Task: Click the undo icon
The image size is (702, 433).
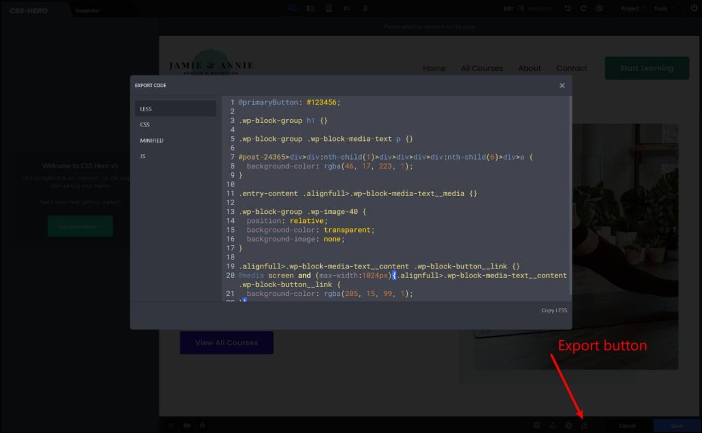Action: [568, 8]
